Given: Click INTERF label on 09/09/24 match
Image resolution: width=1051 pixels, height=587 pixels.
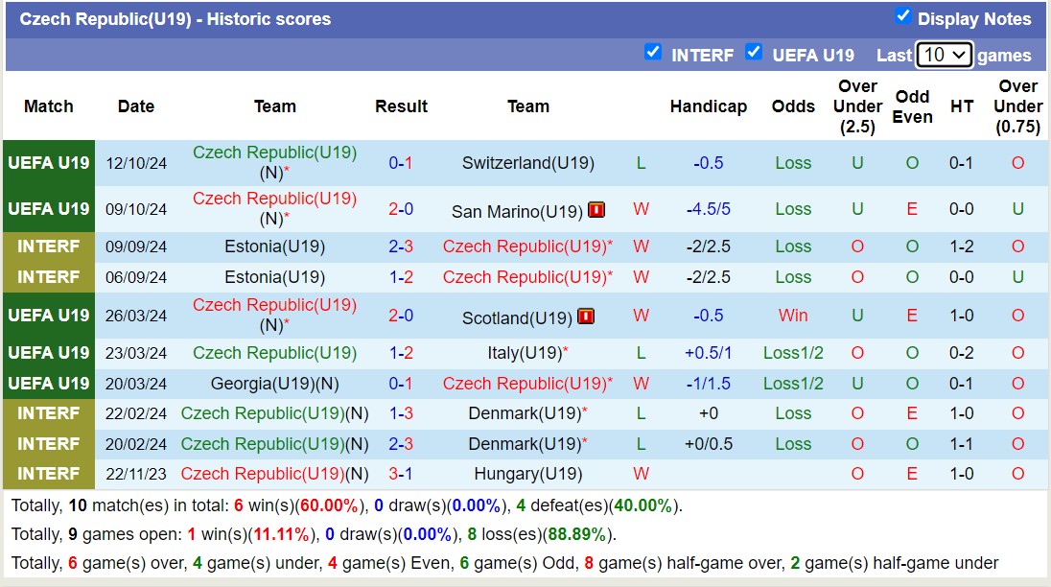Looking at the screenshot, I should (48, 247).
